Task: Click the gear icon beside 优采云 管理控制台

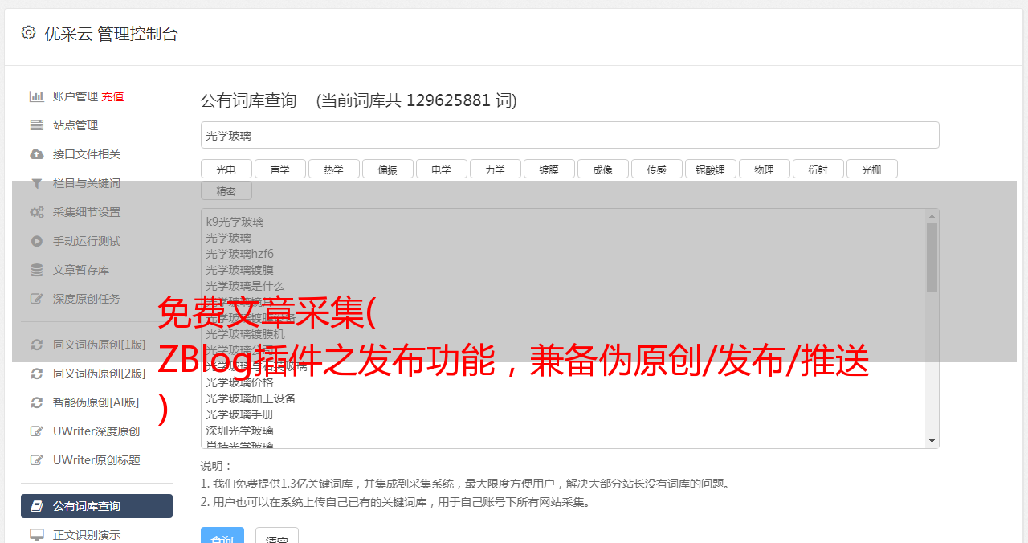Action: click(28, 33)
